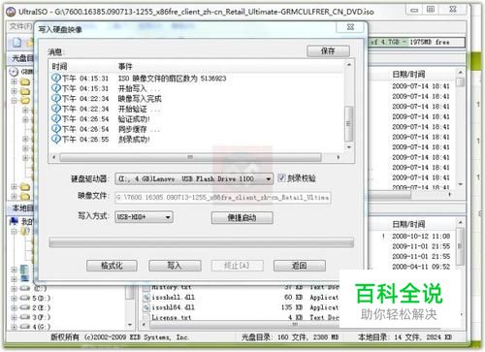The width and height of the screenshot is (485, 352).
Task: Click the 保存 button
Action: tap(328, 51)
